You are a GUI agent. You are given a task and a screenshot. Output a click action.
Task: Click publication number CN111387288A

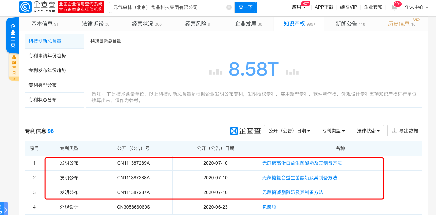[133, 178]
